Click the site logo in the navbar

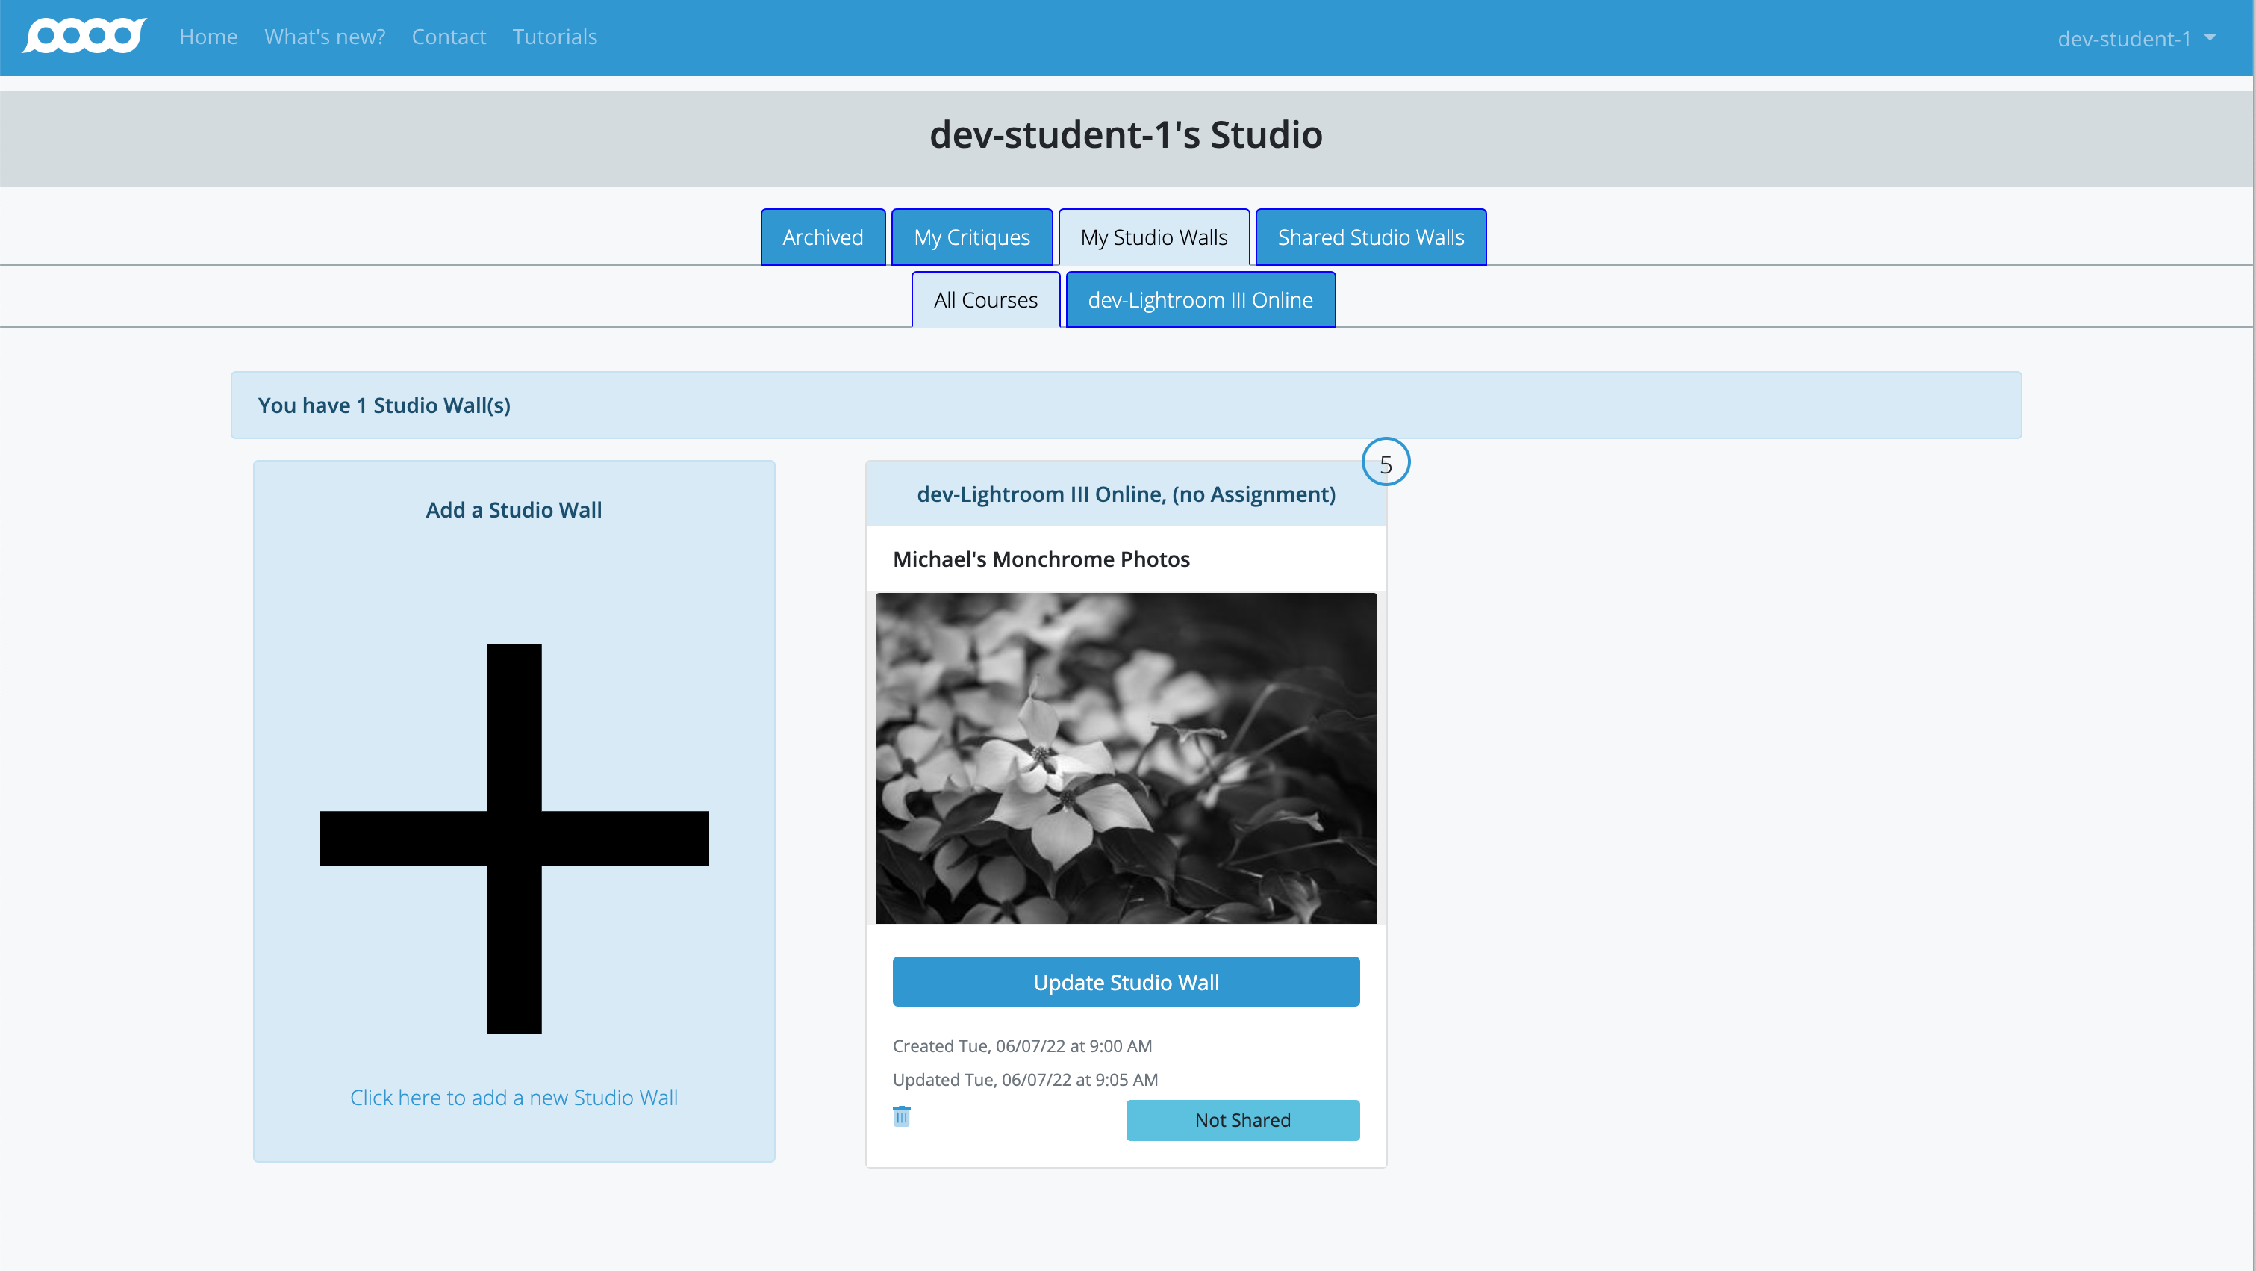pyautogui.click(x=84, y=36)
